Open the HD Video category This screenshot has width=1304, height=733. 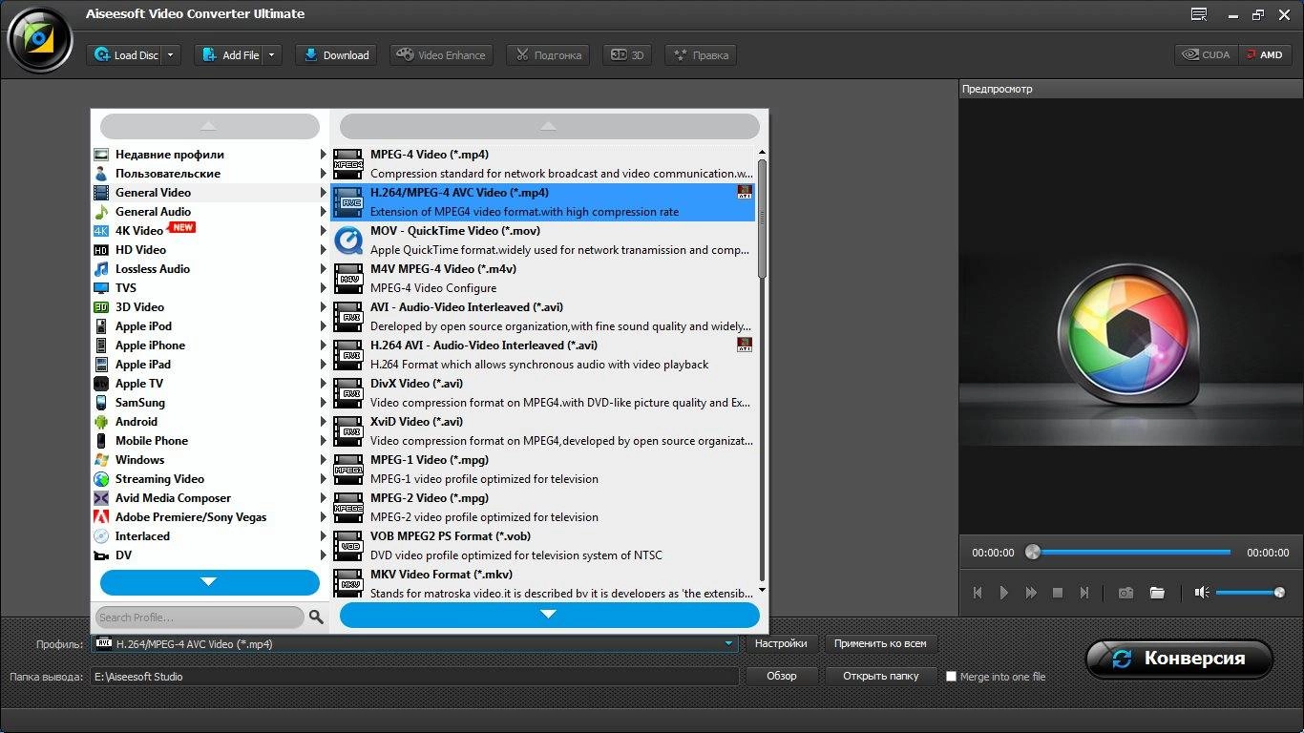tap(210, 250)
